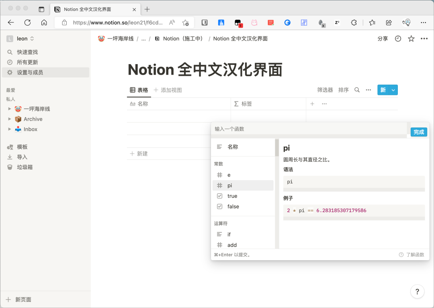
Task: Click the browser share icon
Action: (389, 22)
